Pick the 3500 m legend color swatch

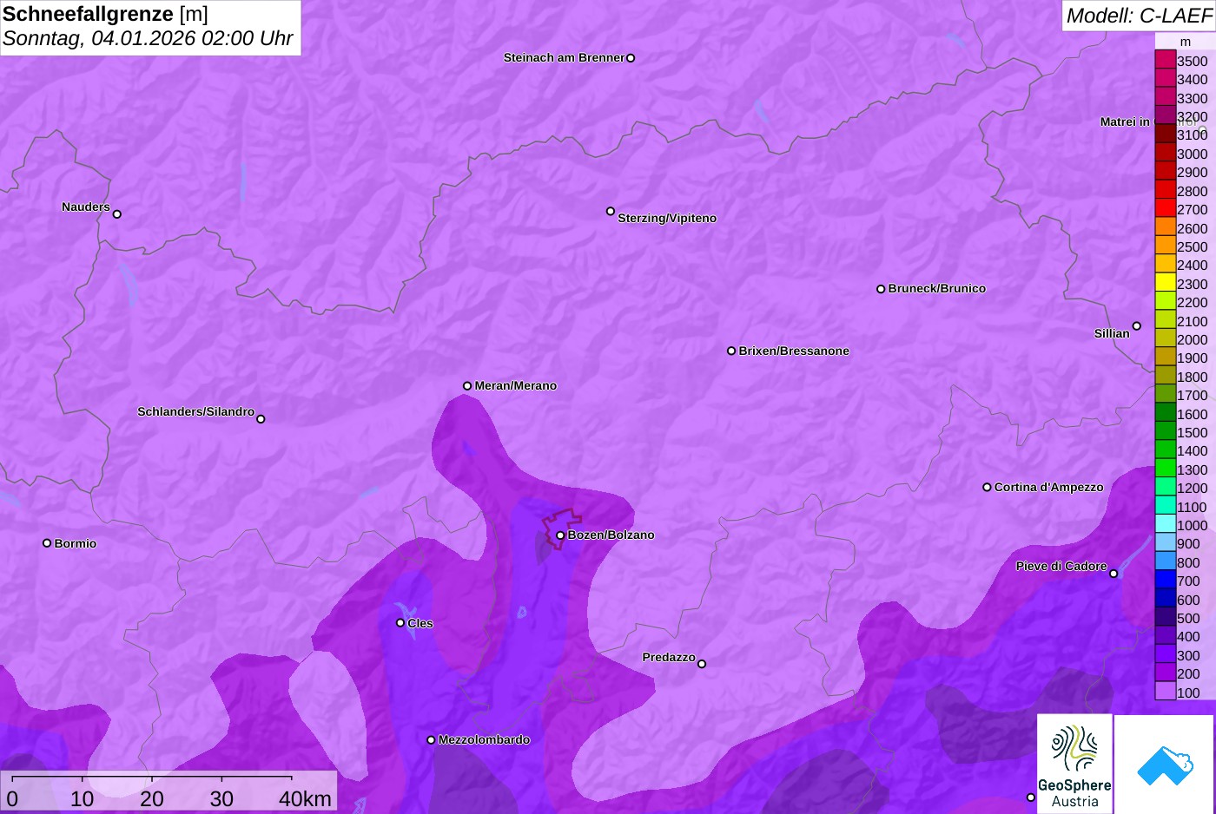coord(1165,60)
